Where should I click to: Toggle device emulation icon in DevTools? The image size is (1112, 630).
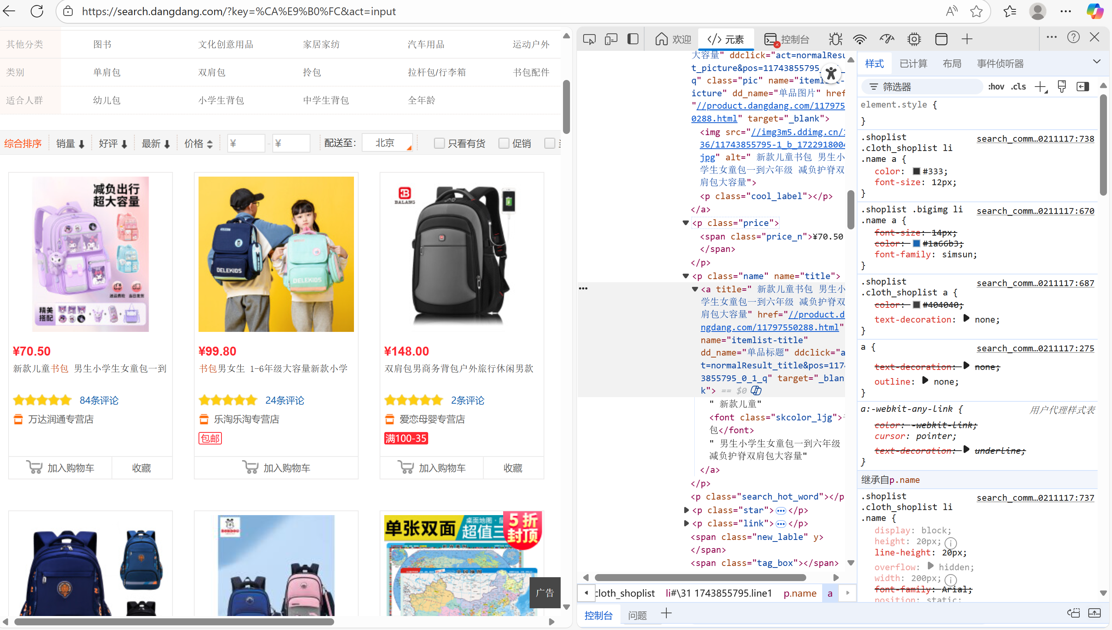611,39
